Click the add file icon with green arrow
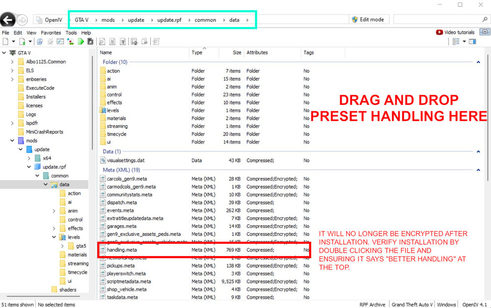491x308 pixels. pos(22,41)
